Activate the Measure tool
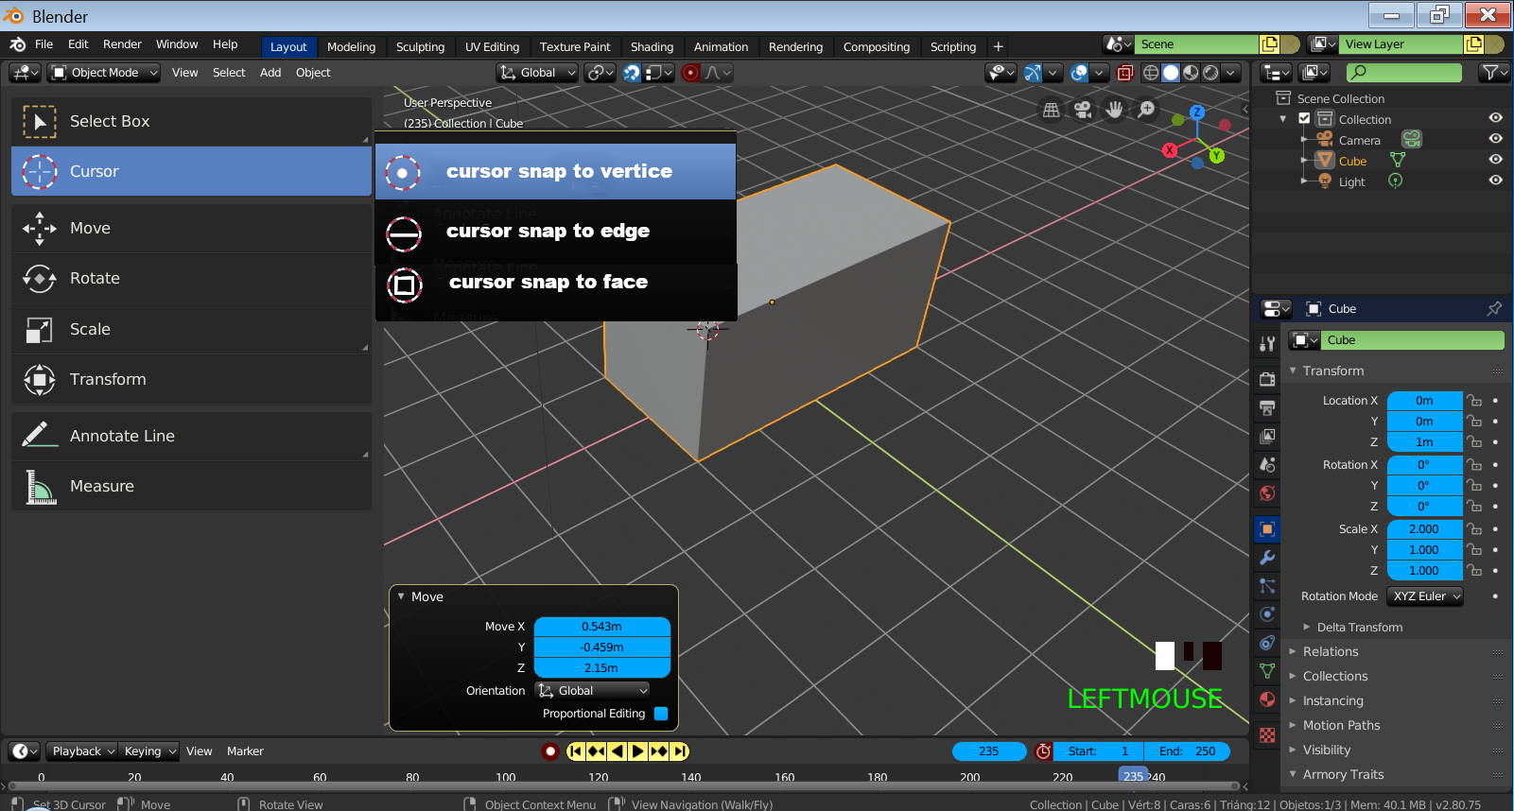 pos(191,486)
